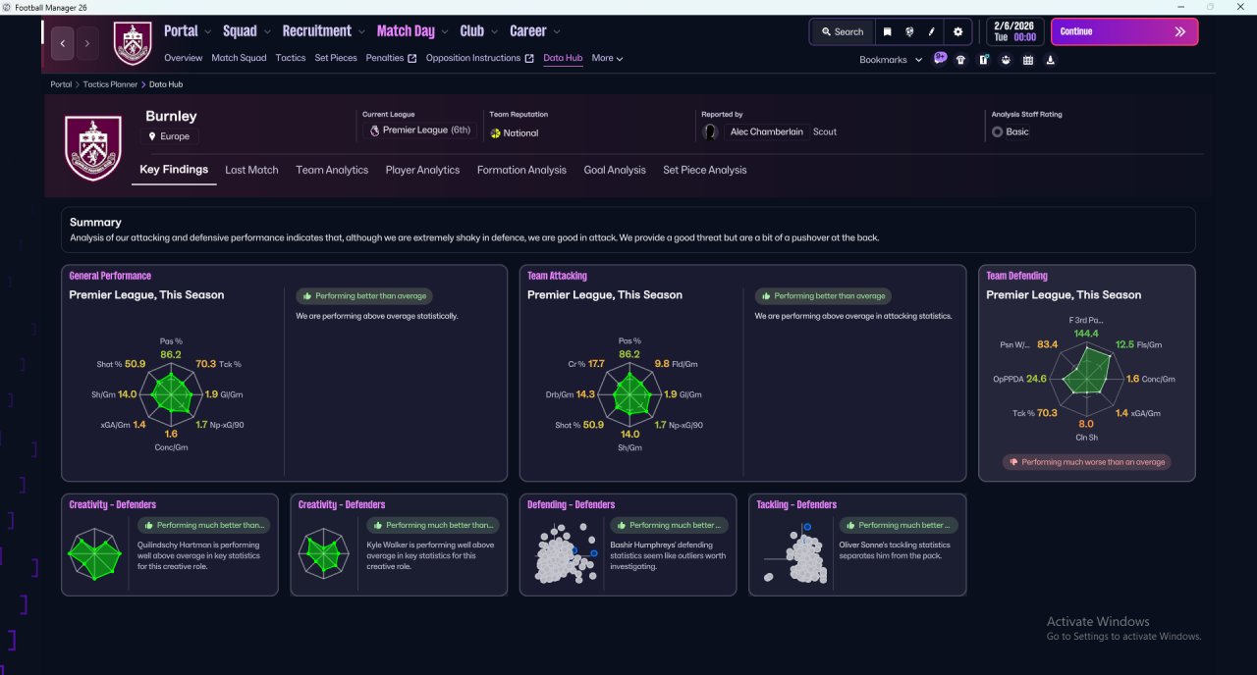Switch to Player Analytics tab

click(x=422, y=170)
